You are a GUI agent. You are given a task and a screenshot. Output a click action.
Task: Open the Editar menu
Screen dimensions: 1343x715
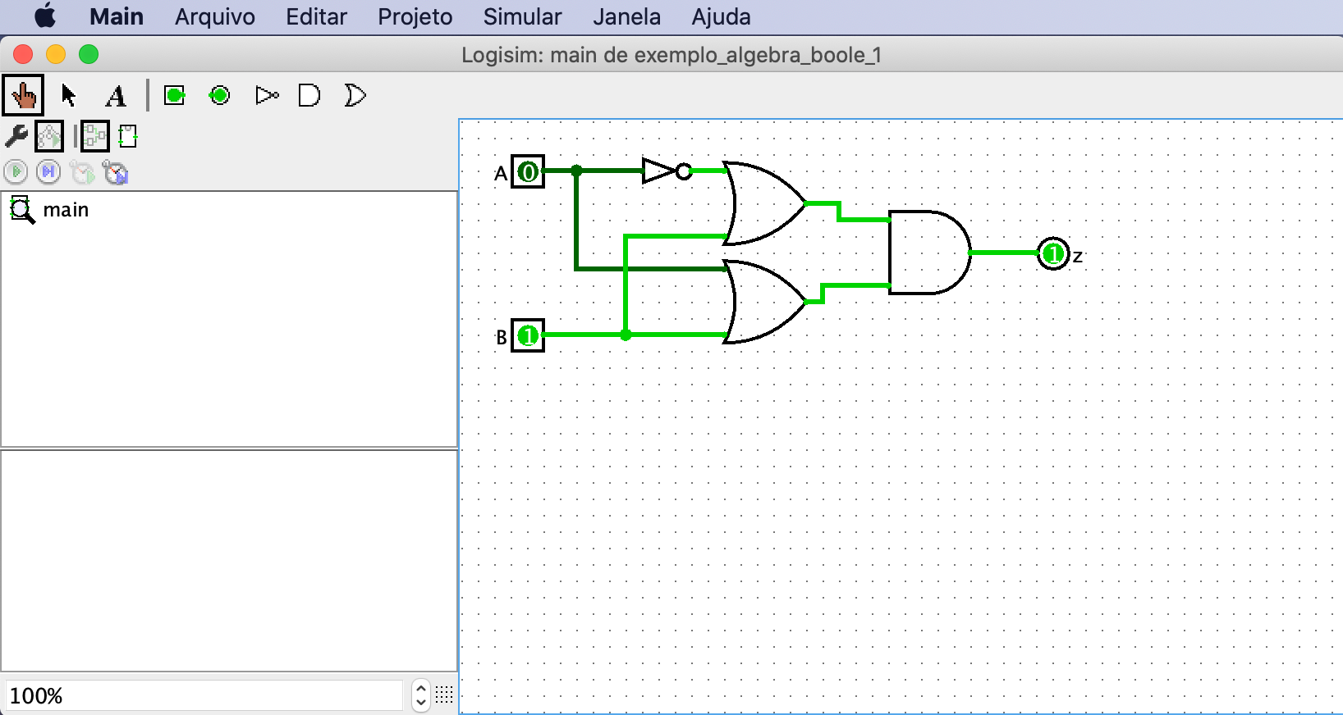[x=316, y=17]
